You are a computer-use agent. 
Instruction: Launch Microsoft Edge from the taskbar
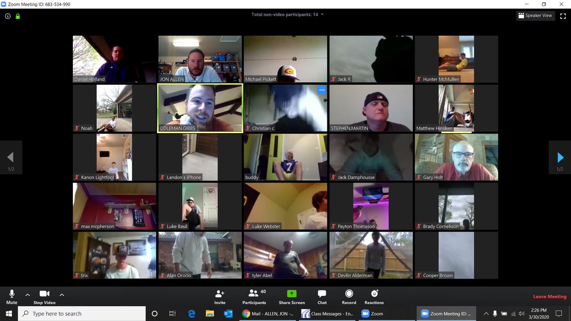point(191,313)
